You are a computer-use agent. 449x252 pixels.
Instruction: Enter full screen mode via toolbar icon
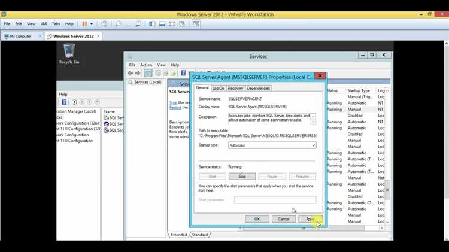172,24
